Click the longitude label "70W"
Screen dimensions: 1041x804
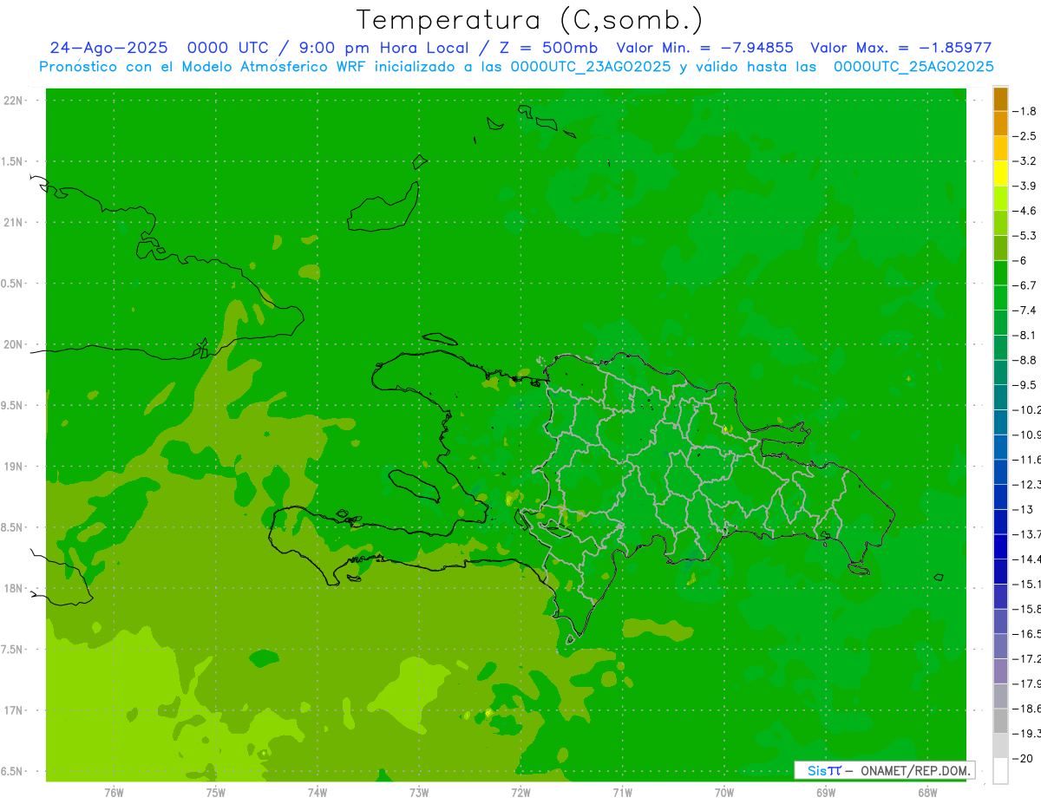[724, 793]
